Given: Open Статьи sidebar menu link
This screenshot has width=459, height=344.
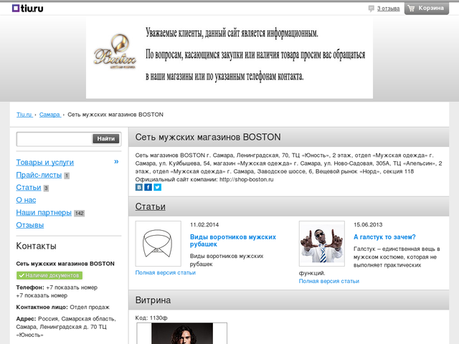Looking at the screenshot, I should point(29,188).
